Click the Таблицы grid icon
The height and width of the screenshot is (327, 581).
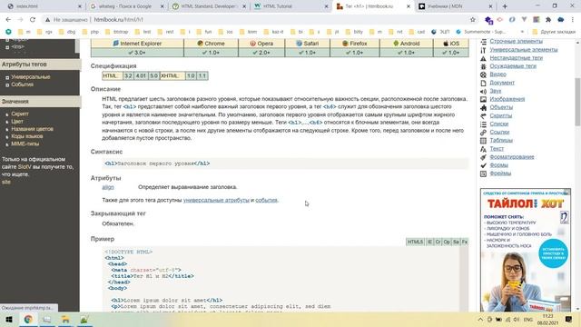point(483,141)
